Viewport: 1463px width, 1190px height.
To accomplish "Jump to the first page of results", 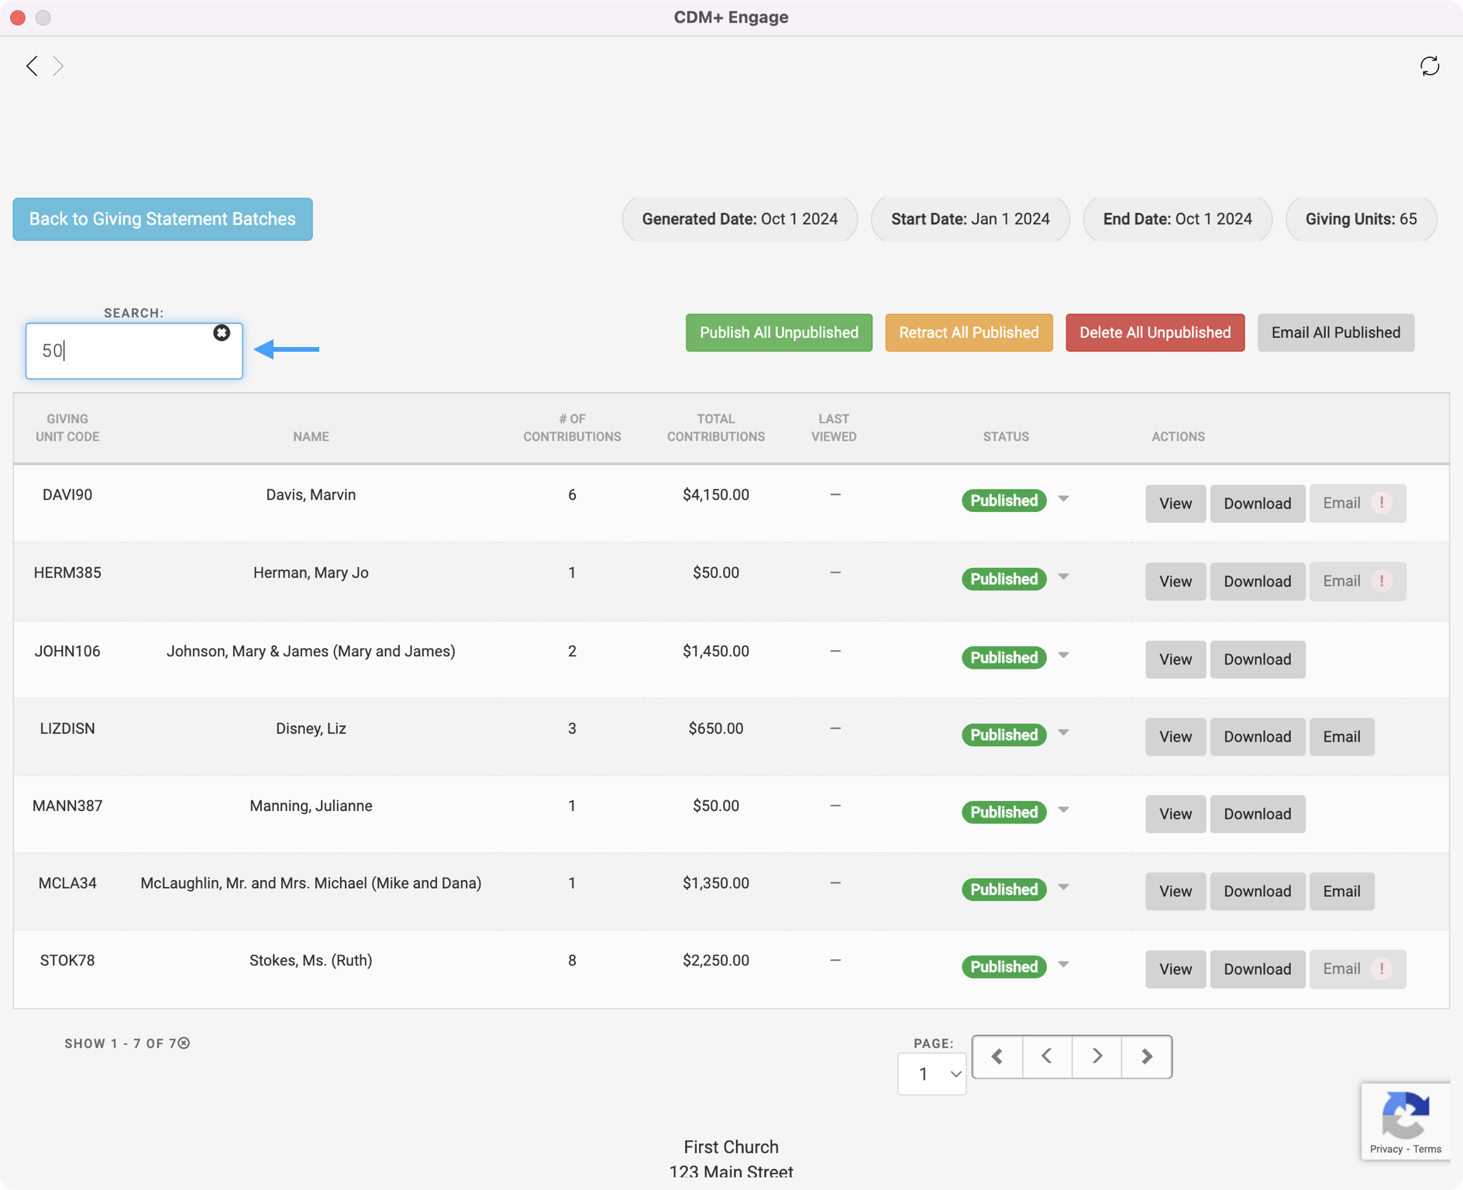I will coord(997,1056).
